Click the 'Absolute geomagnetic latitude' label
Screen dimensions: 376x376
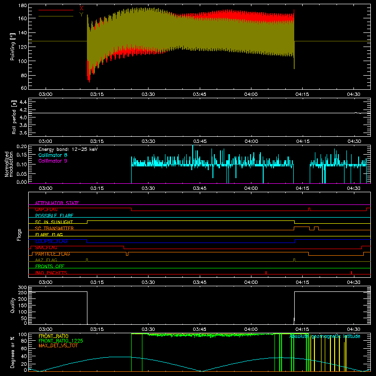click(325, 336)
